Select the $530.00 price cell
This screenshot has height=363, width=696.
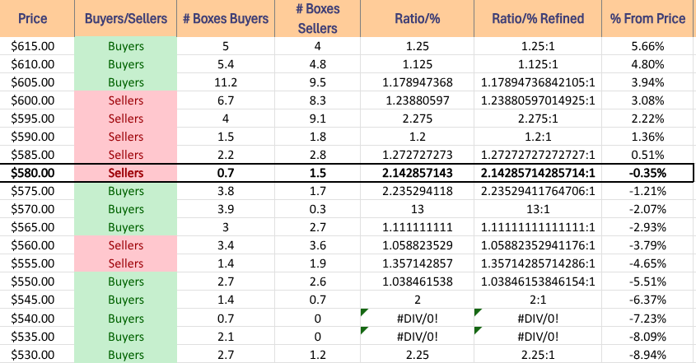pyautogui.click(x=34, y=354)
